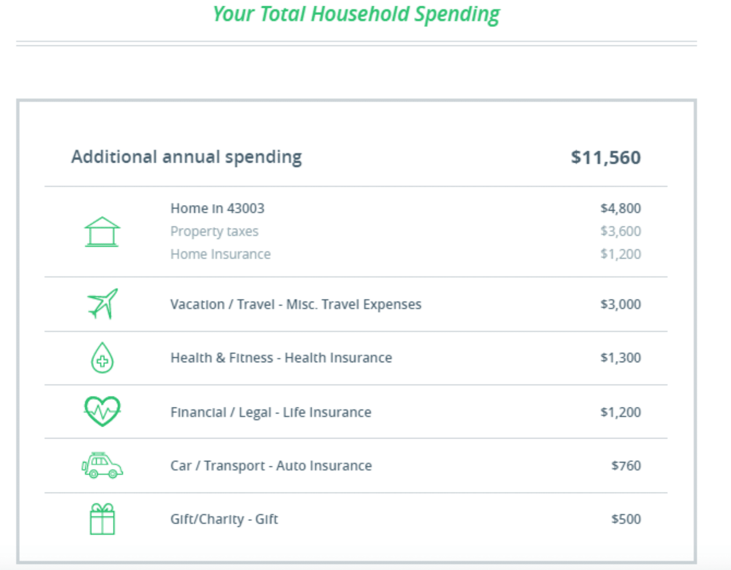This screenshot has height=570, width=731.
Task: Click the $760 auto insurance amount
Action: tap(625, 466)
